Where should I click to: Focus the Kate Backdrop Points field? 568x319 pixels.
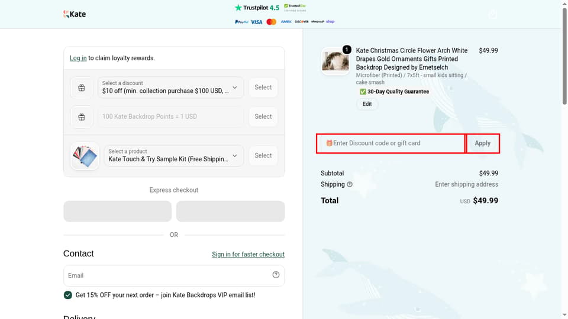[170, 116]
